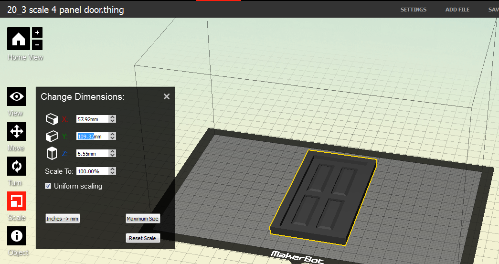The width and height of the screenshot is (499, 264).
Task: Increase the Z dimension value
Action: point(112,151)
